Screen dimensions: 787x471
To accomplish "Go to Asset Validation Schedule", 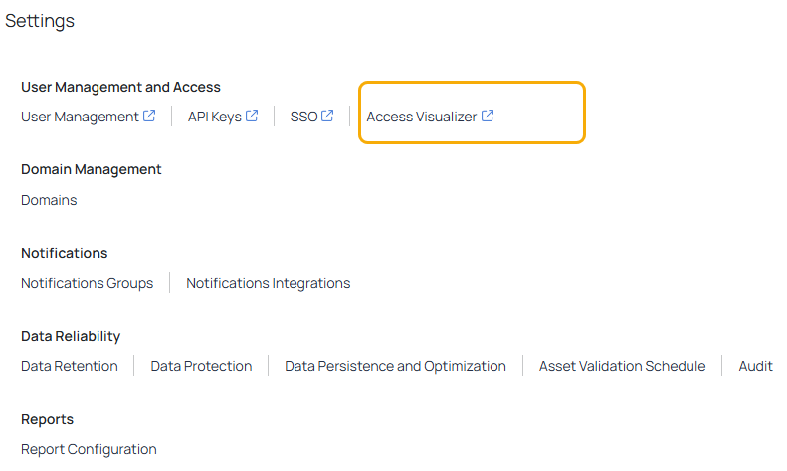I will click(623, 366).
